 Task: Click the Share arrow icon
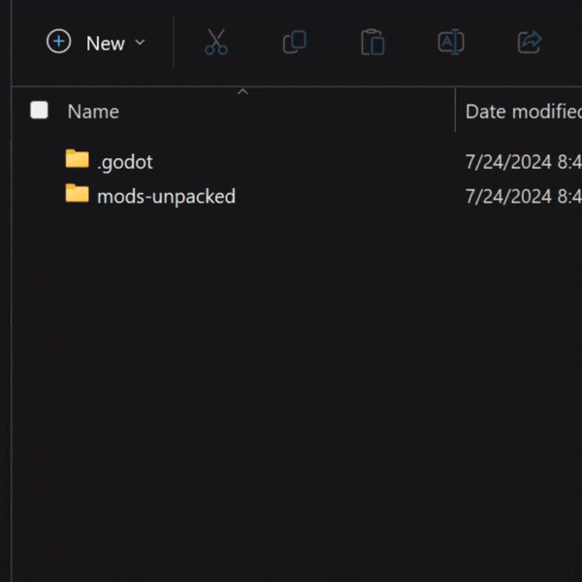tap(530, 43)
